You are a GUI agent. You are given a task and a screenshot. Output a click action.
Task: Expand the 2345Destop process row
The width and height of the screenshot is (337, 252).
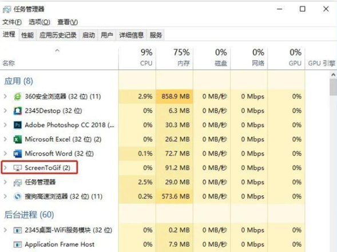coord(5,111)
